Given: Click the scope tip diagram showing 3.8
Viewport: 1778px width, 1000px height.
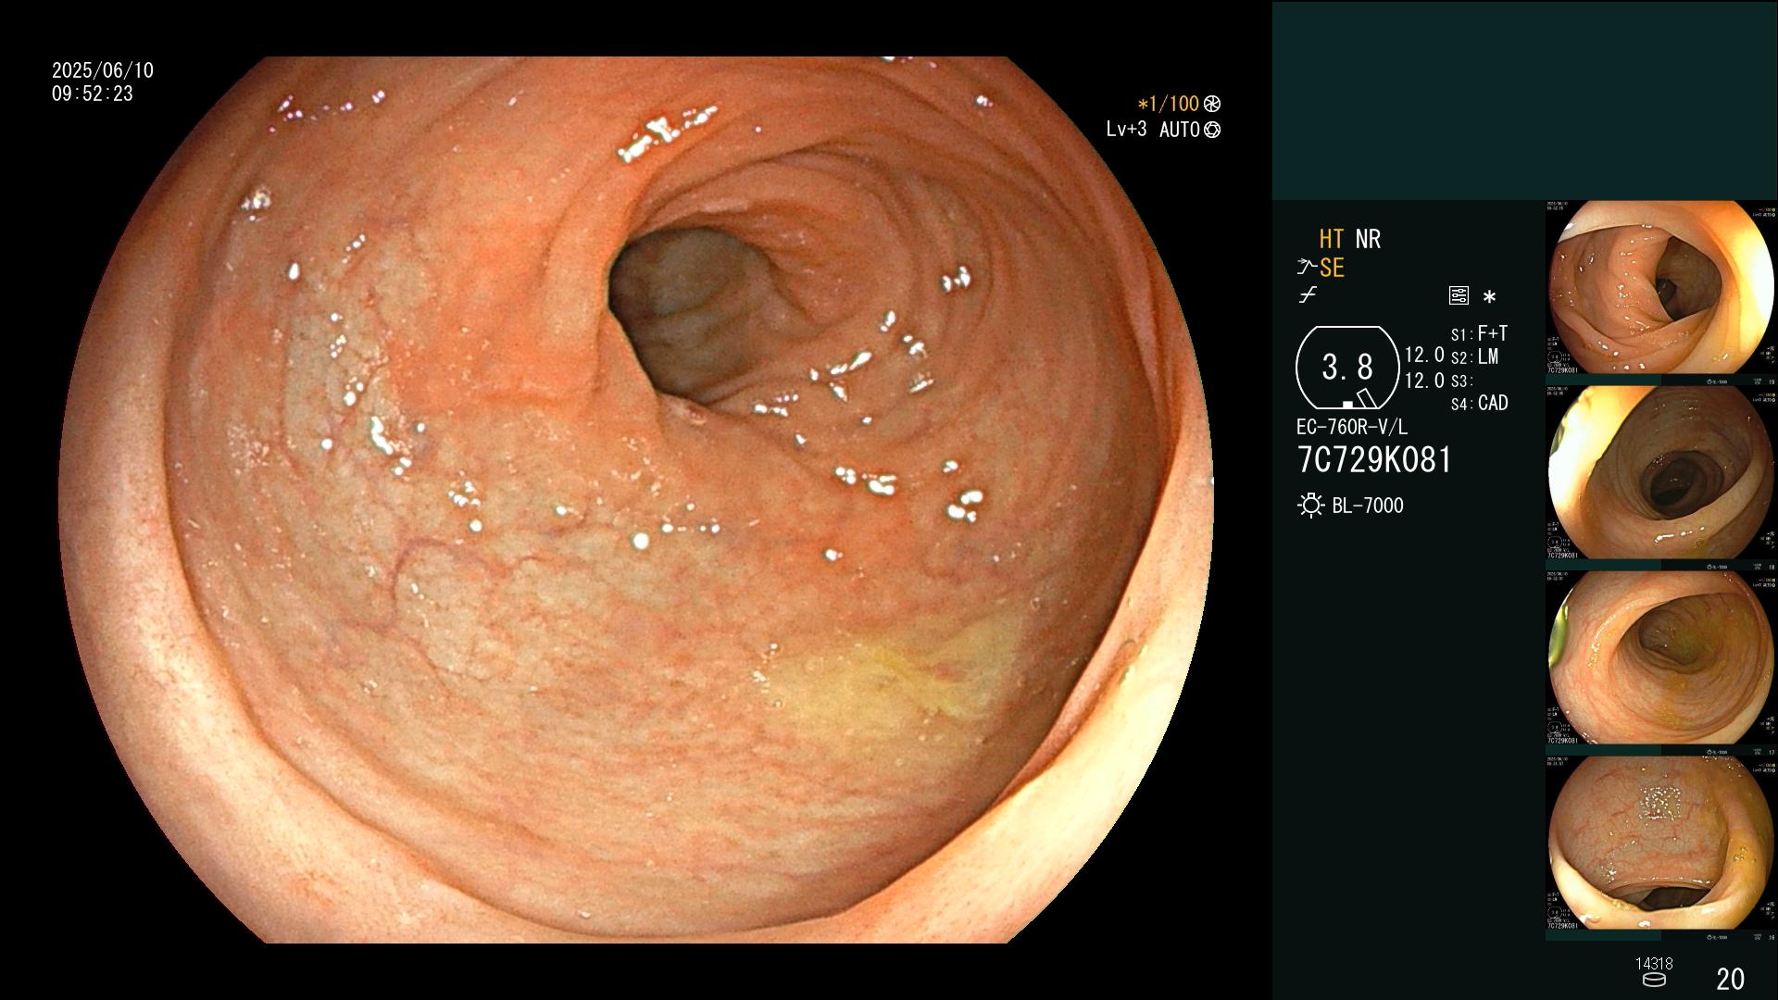Looking at the screenshot, I should 1347,368.
